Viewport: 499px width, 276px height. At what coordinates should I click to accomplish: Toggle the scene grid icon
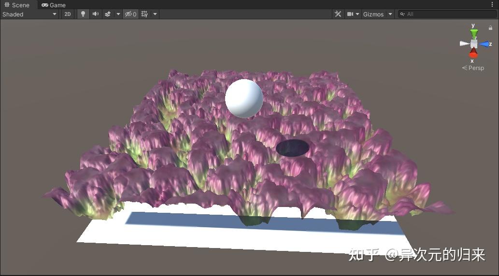[144, 14]
